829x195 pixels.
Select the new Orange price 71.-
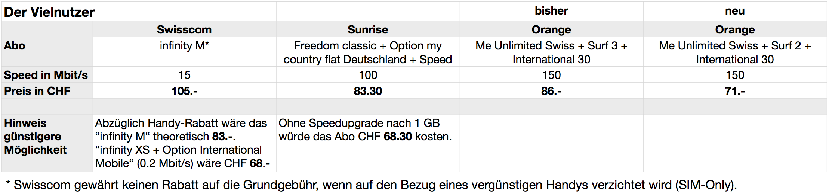point(735,91)
